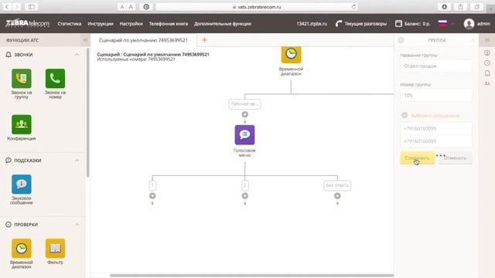This screenshot has width=495, height=278.
Task: Open the document icon in right rail
Action: coord(487,73)
